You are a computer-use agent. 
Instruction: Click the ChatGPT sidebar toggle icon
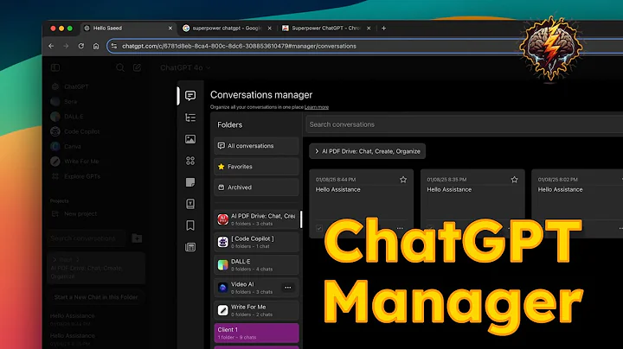(55, 68)
